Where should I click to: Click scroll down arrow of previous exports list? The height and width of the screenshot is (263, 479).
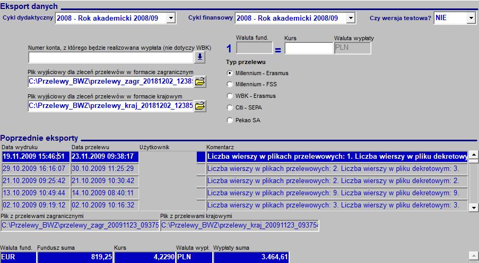[x=474, y=207]
